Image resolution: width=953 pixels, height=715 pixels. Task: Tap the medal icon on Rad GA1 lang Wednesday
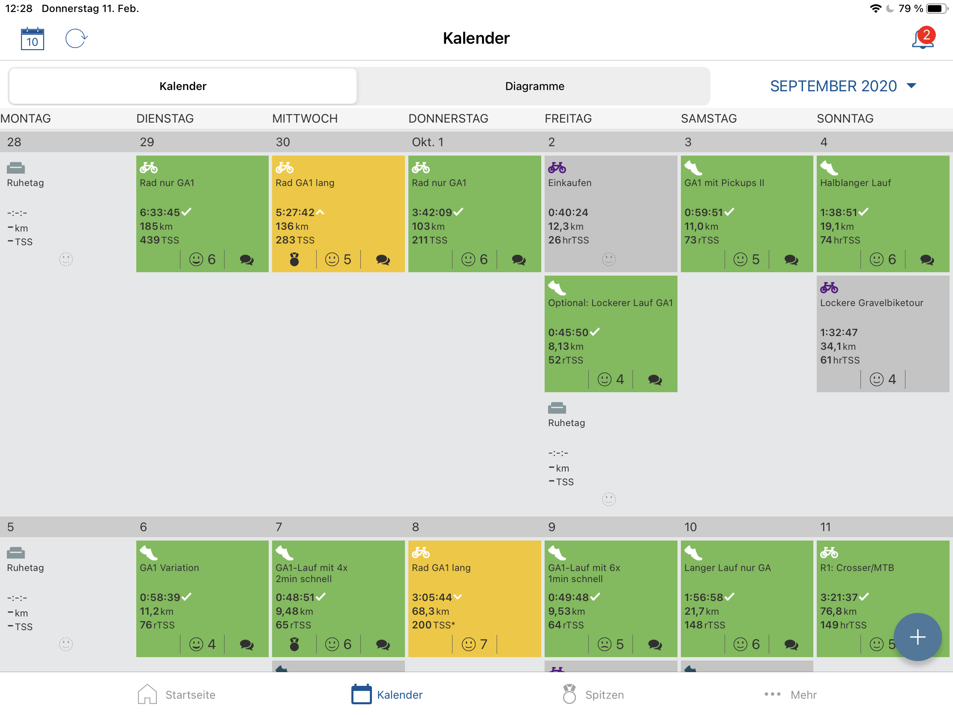(294, 259)
